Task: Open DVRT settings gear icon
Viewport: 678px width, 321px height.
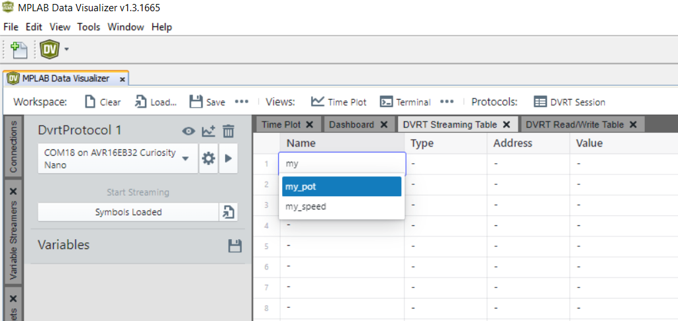Action: point(209,159)
